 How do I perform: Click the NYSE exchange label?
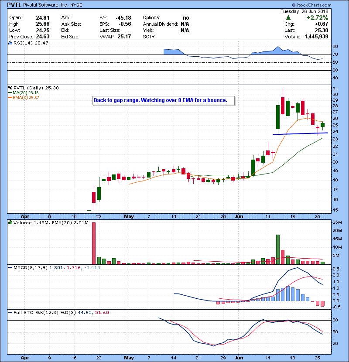(x=76, y=5)
